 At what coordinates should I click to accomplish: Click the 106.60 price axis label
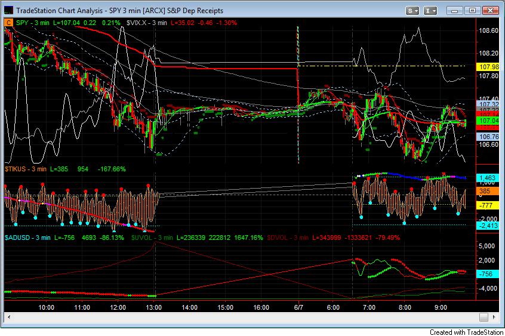click(488, 144)
